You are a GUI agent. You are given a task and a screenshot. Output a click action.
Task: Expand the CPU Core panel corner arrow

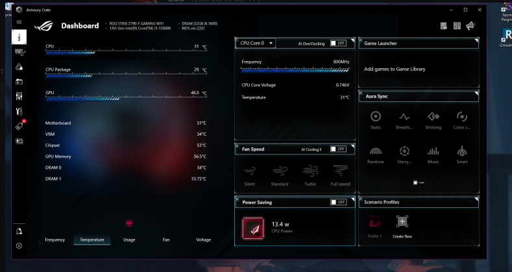tap(352, 41)
